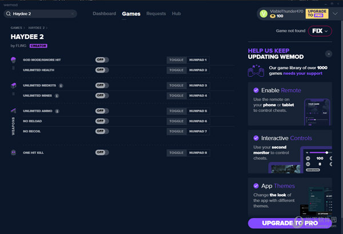
Task: Click NUMPAD 4 hotkey binding
Action: pos(198,96)
